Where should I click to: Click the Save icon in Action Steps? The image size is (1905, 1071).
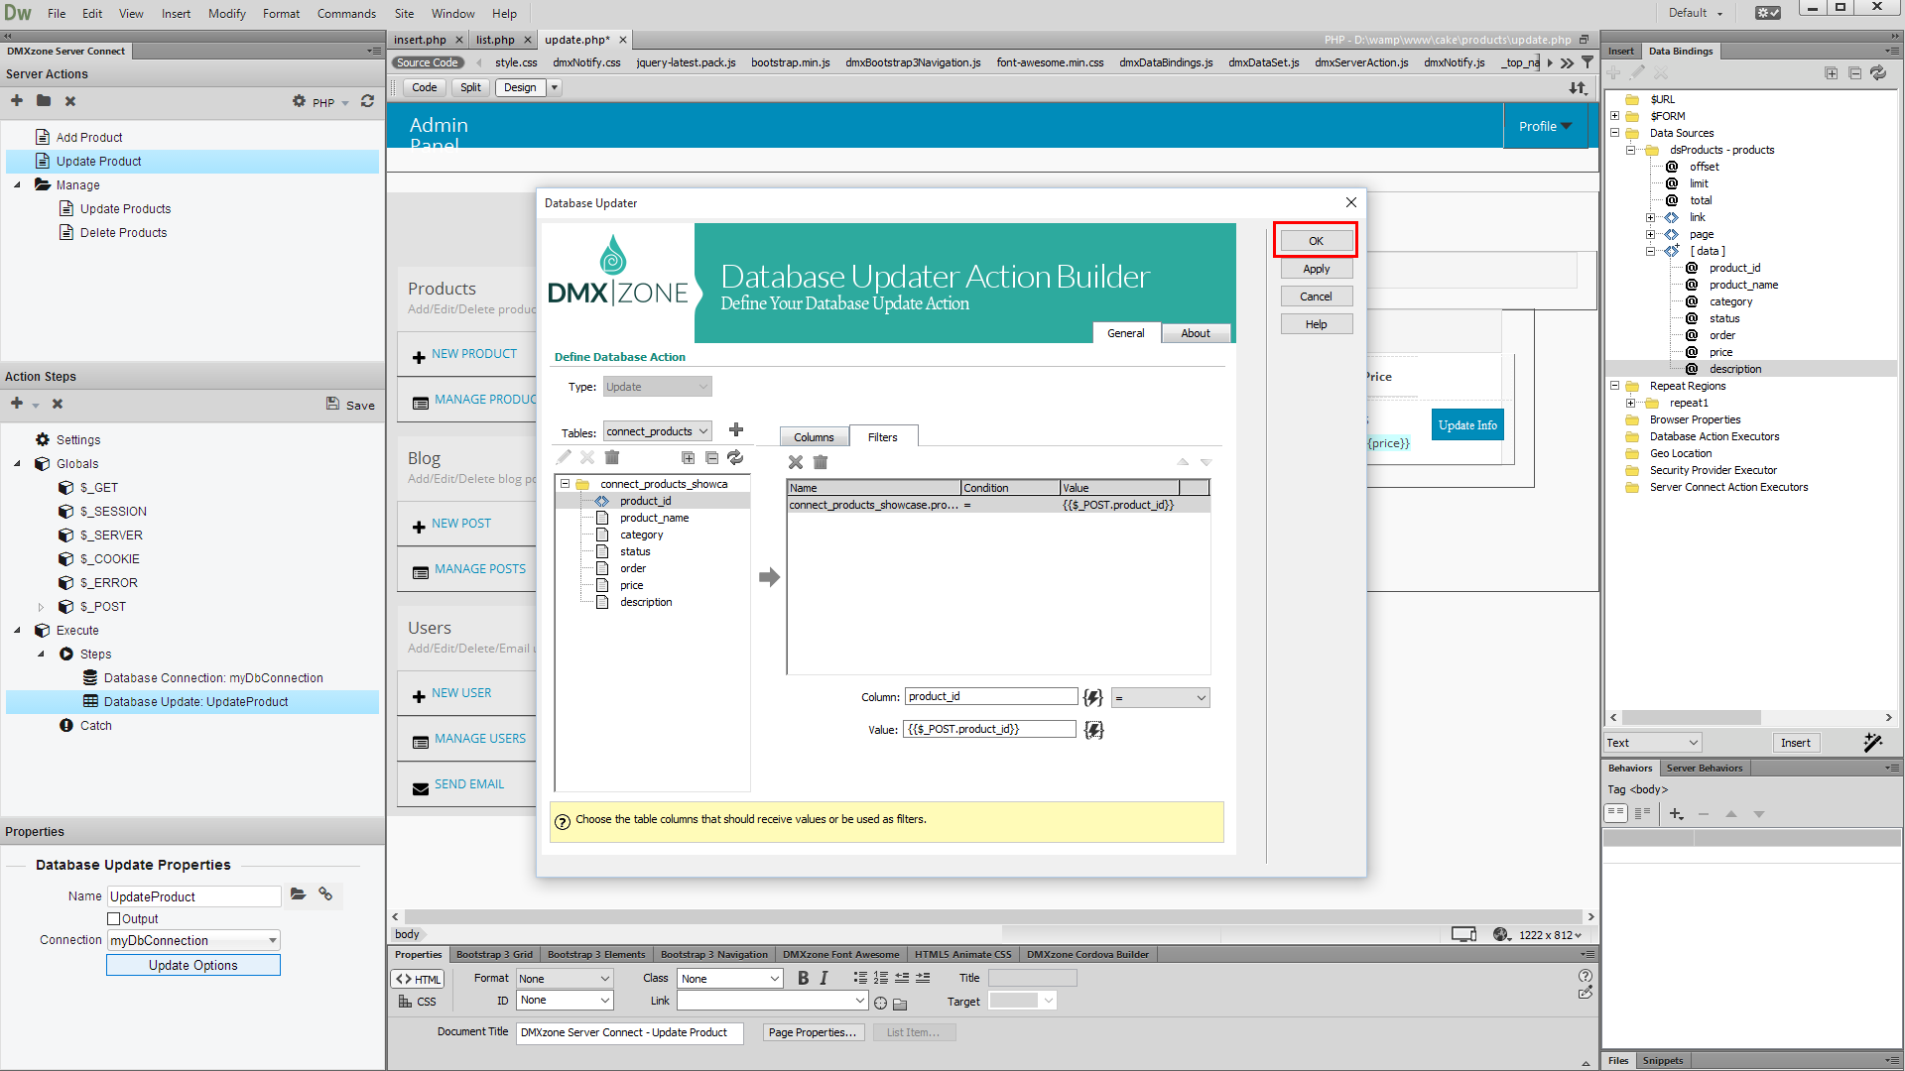[350, 405]
